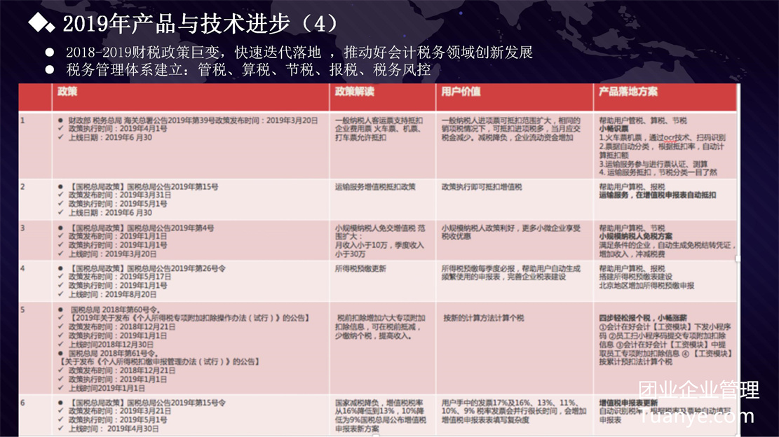Select the "政策解读" column header
The image size is (779, 437).
tap(354, 92)
